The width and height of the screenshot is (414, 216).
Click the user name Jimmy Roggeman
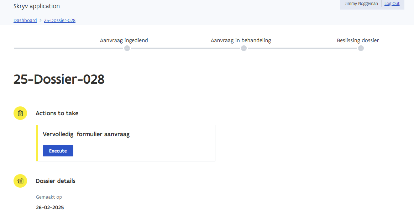click(x=361, y=4)
